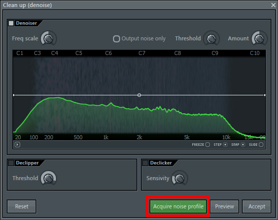This screenshot has width=278, height=220.
Task: Click the Amount knob
Action: pos(259,38)
